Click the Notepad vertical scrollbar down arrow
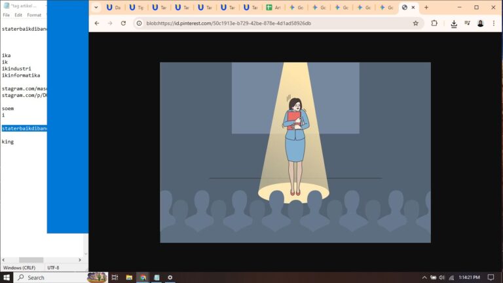 [86, 254]
